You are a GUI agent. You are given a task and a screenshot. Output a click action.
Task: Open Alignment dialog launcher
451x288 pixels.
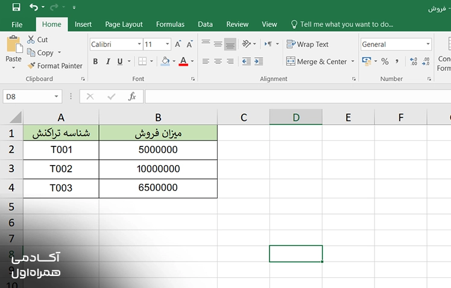coord(354,79)
